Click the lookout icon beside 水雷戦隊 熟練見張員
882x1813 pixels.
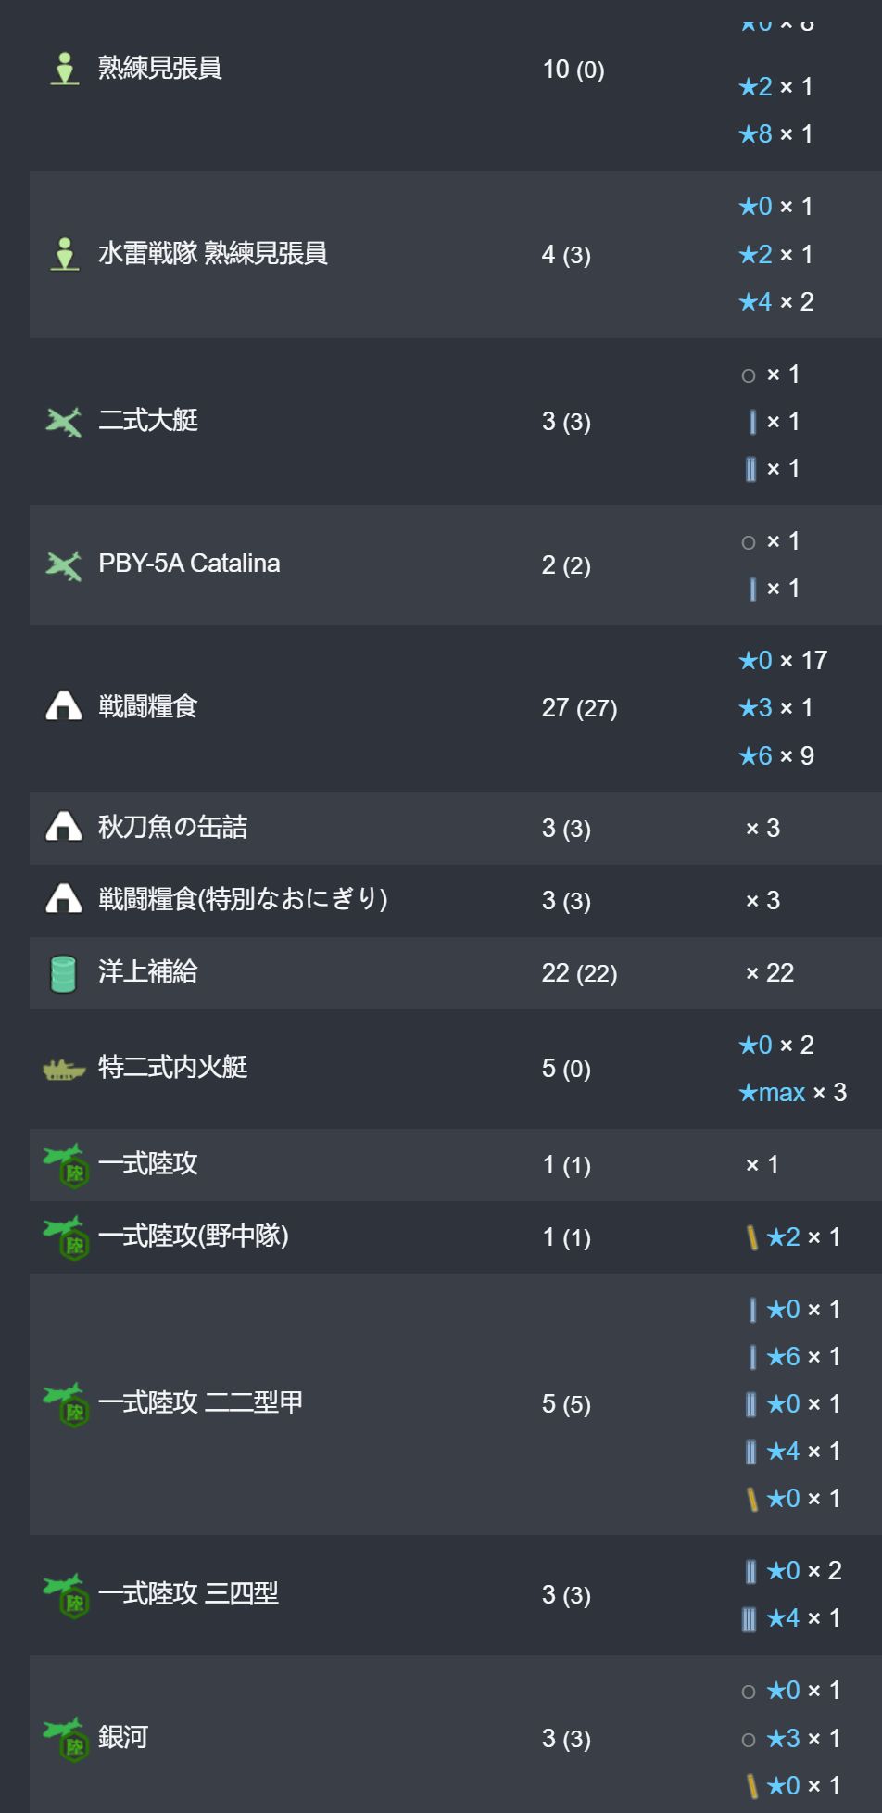click(x=64, y=254)
